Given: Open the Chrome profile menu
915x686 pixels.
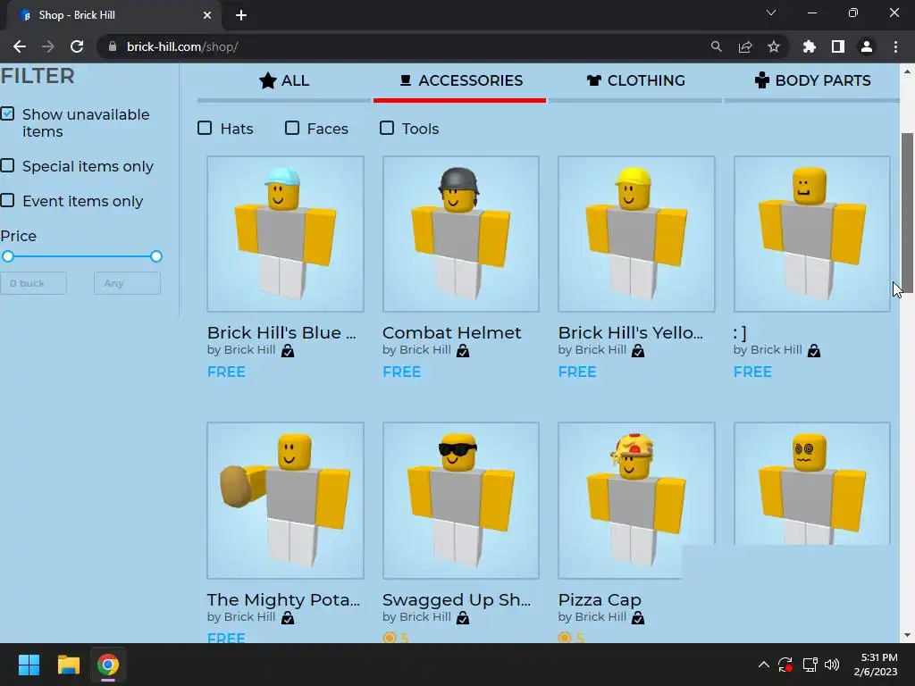Looking at the screenshot, I should click(x=867, y=46).
